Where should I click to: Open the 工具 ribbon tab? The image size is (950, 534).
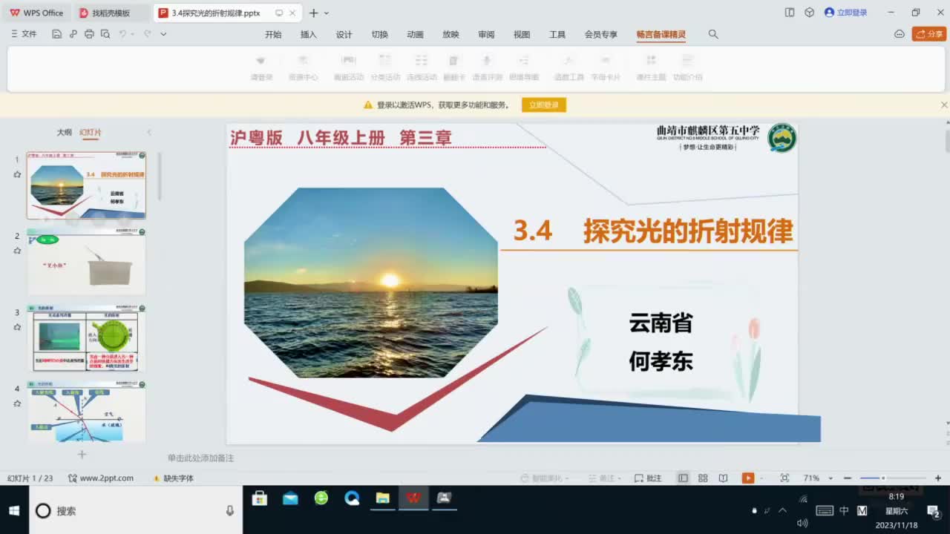[557, 35]
